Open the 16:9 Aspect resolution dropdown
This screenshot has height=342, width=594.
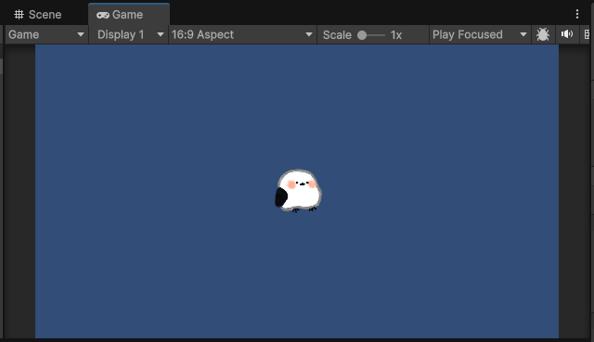[x=242, y=34]
